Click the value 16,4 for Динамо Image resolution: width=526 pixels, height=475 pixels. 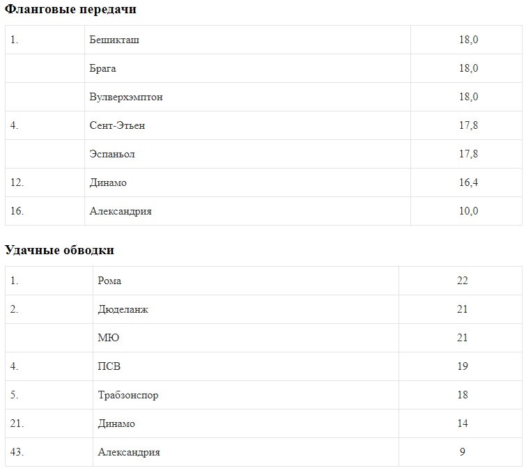[468, 182]
